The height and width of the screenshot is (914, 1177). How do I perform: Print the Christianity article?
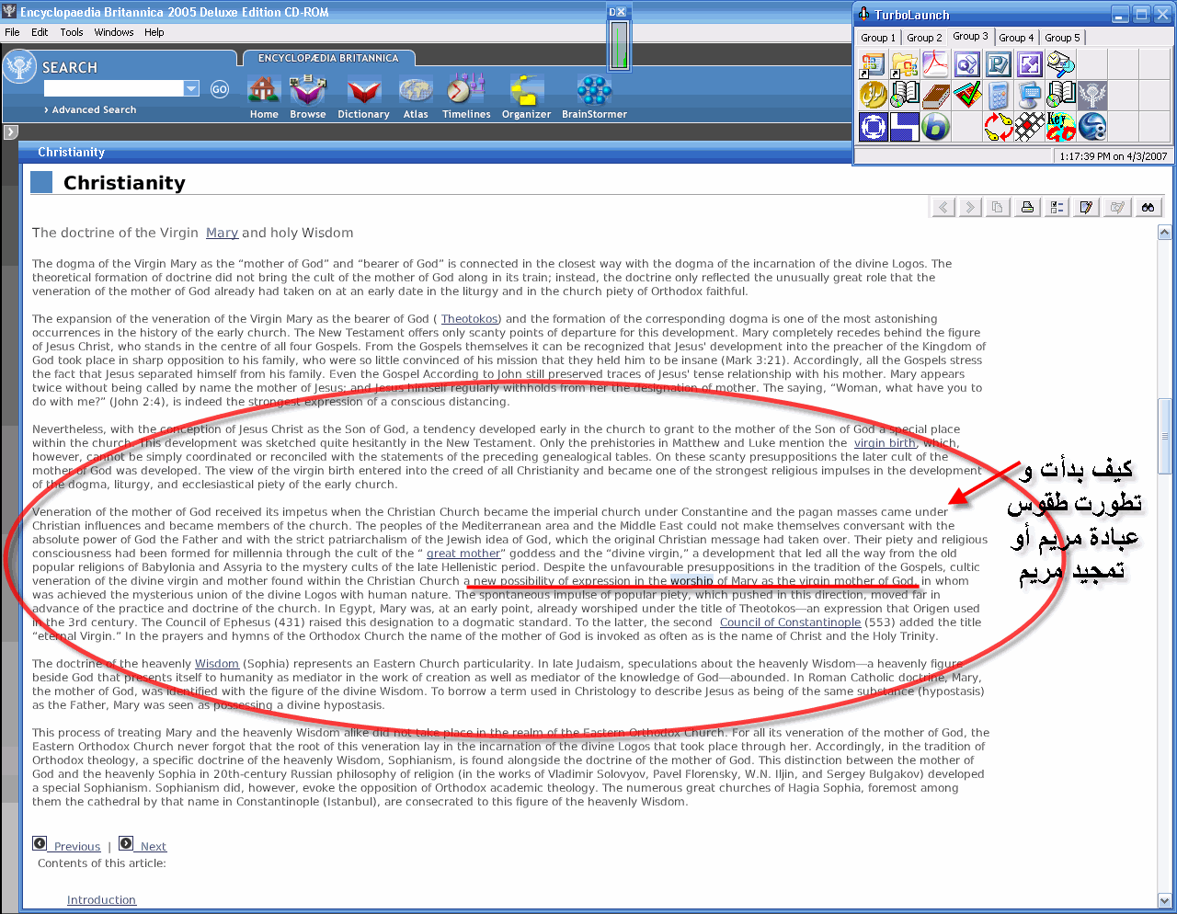[x=1027, y=207]
